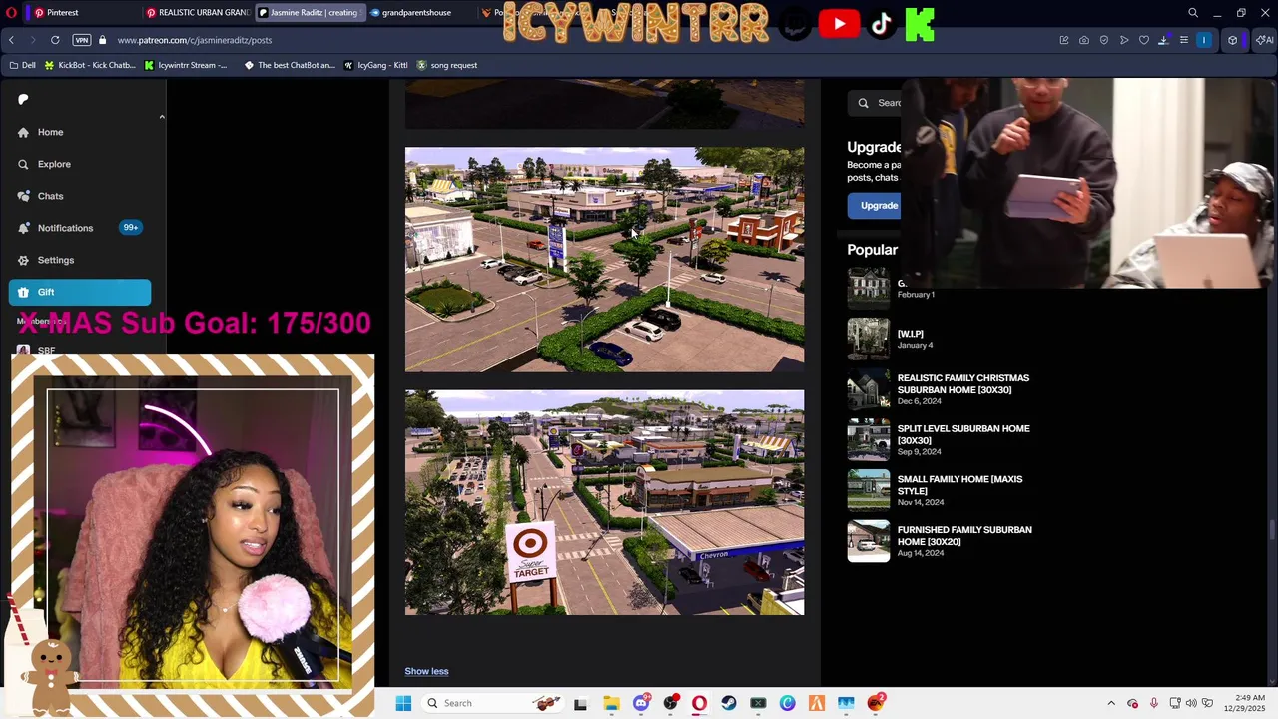1278x719 pixels.
Task: Open Small Family Home Maxis Style post
Action: pos(959,485)
